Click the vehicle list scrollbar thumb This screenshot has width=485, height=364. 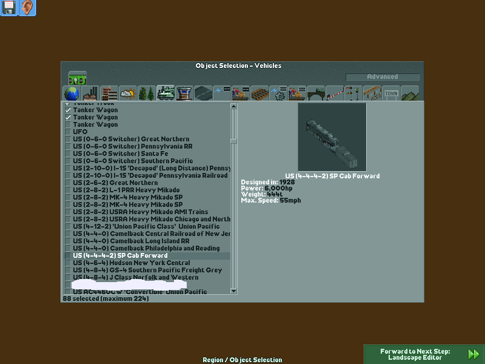(233, 141)
